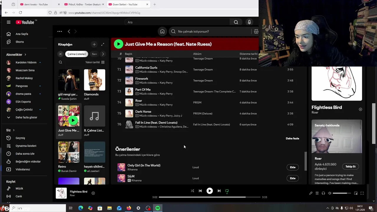Expand the Siz section
The height and width of the screenshot is (212, 377).
click(10, 130)
